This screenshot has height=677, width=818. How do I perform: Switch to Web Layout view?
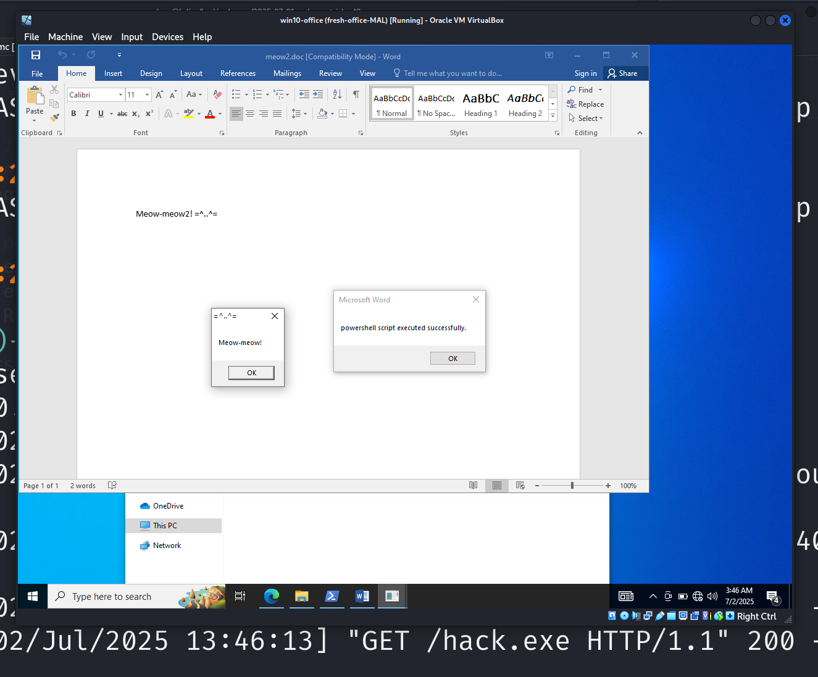coord(520,486)
